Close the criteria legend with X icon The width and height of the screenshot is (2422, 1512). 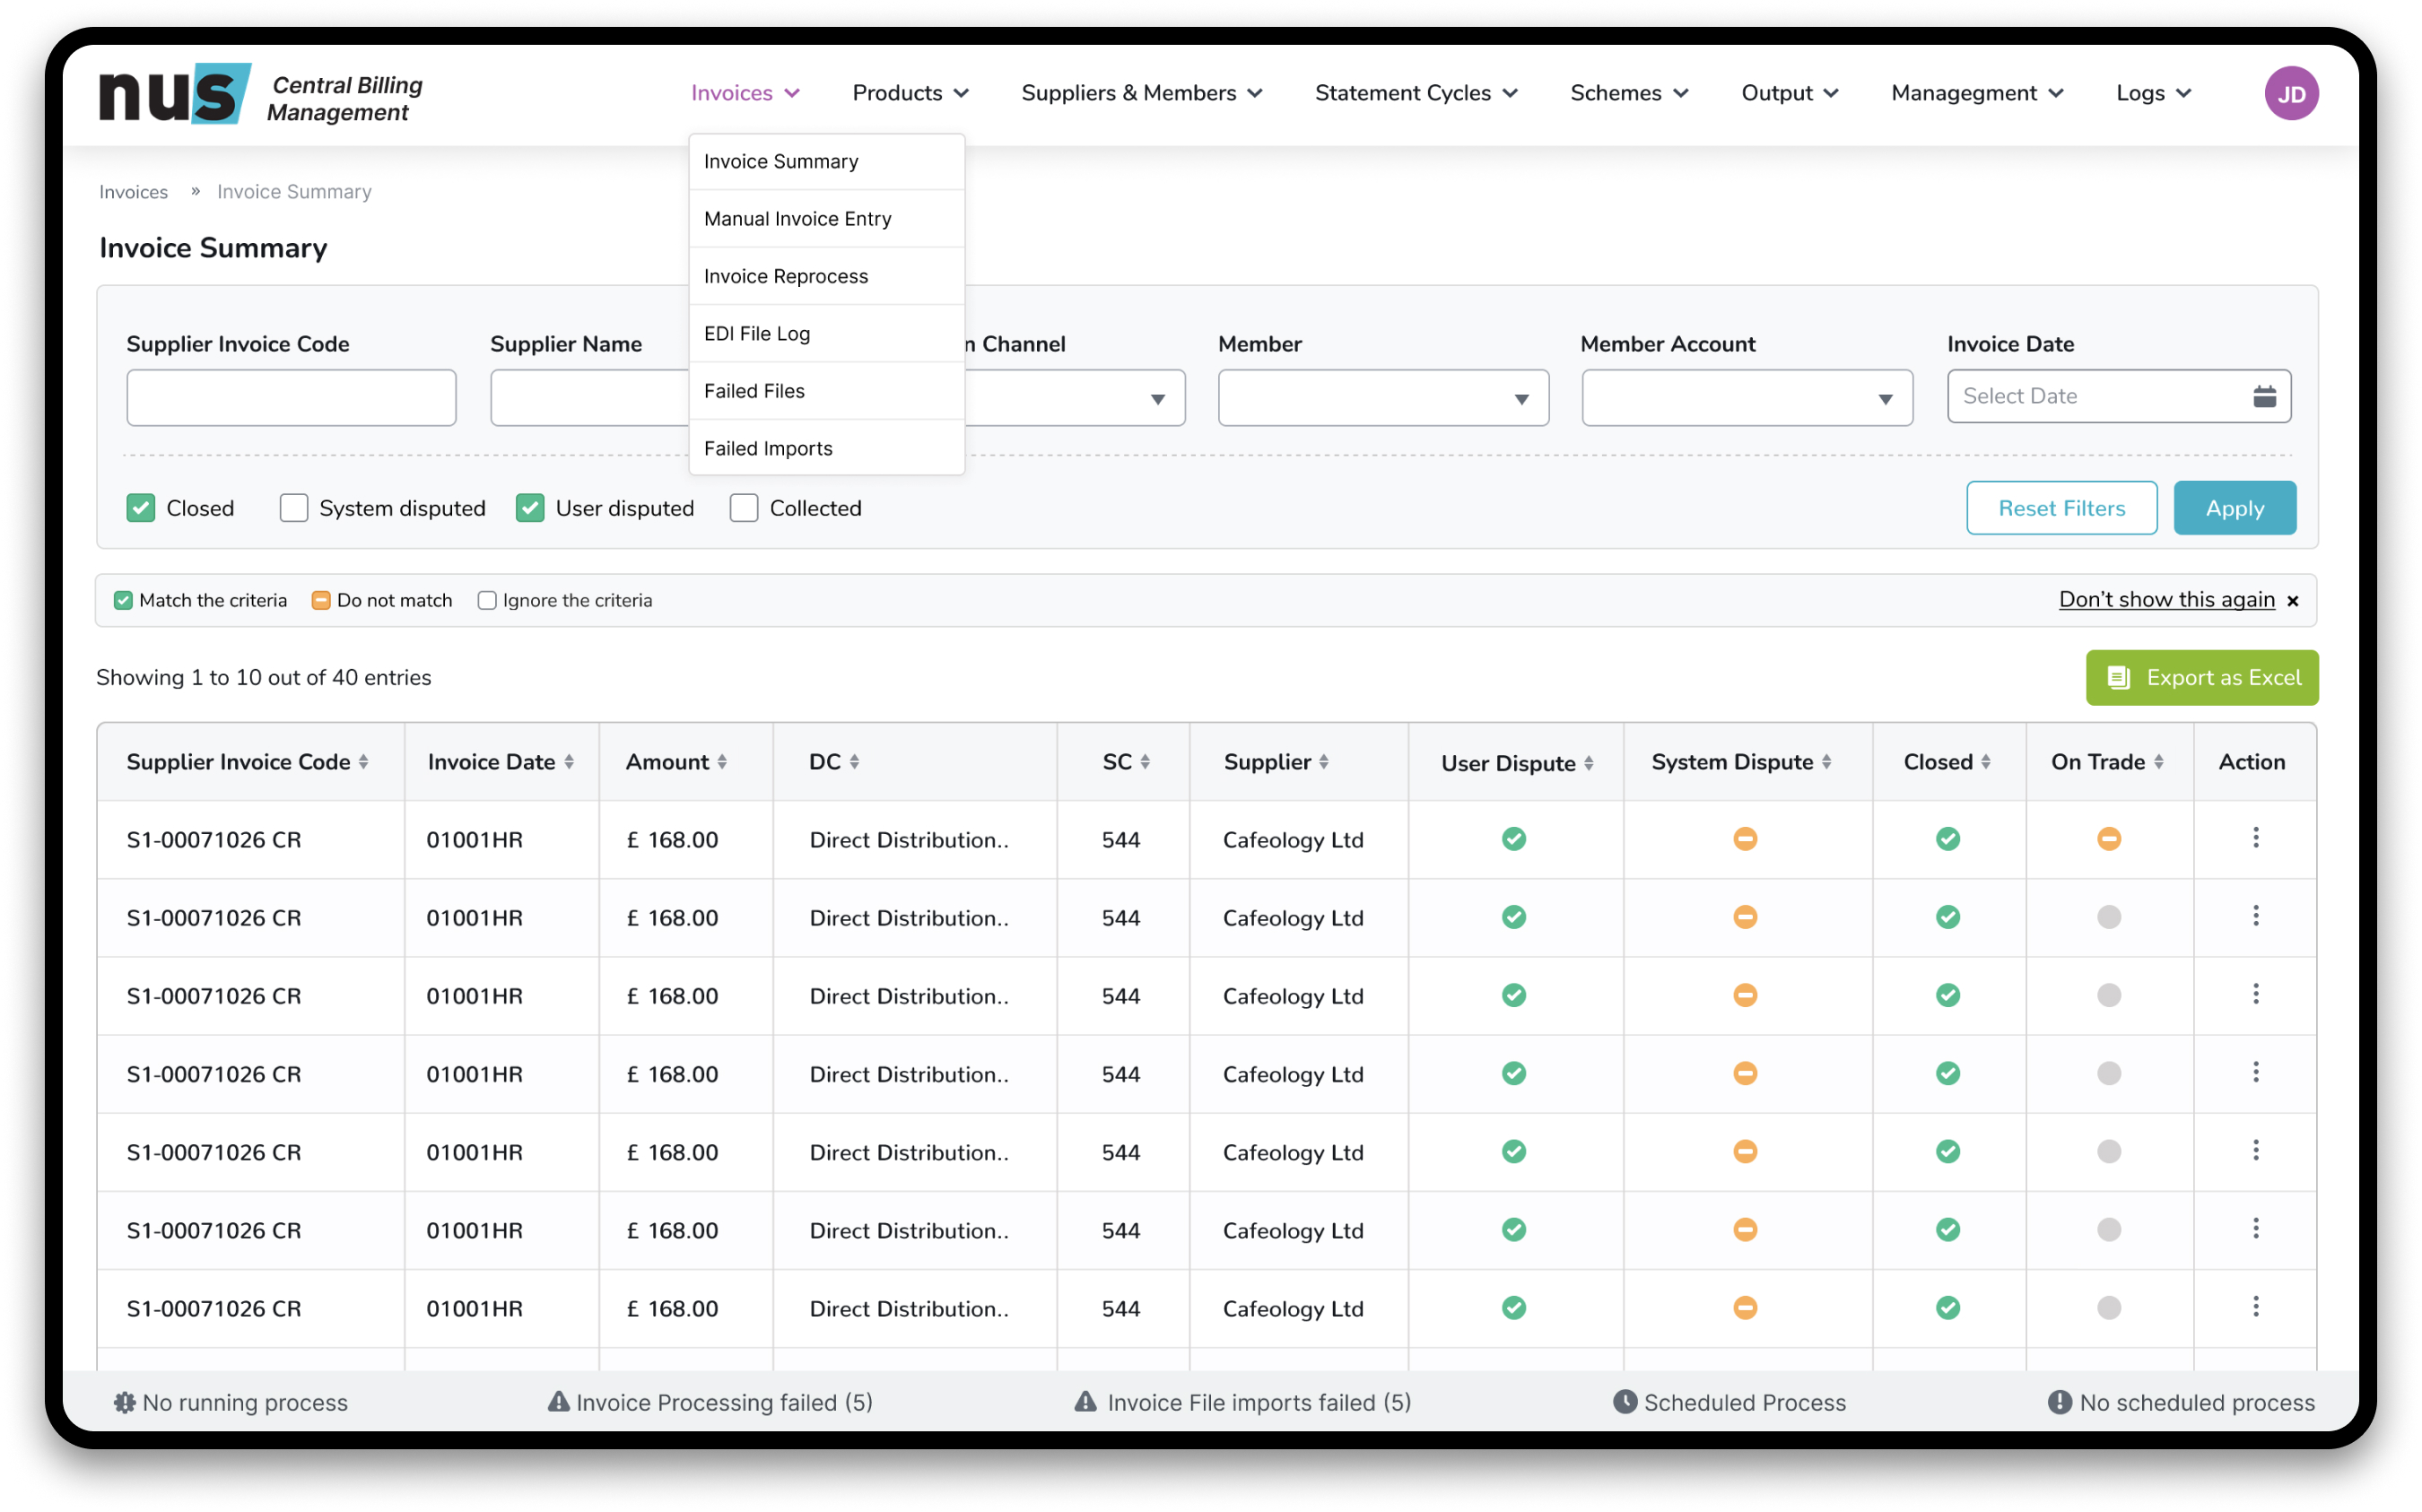2293,601
